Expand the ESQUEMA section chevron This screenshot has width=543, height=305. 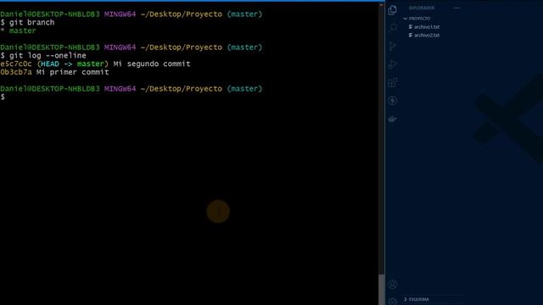[406, 299]
